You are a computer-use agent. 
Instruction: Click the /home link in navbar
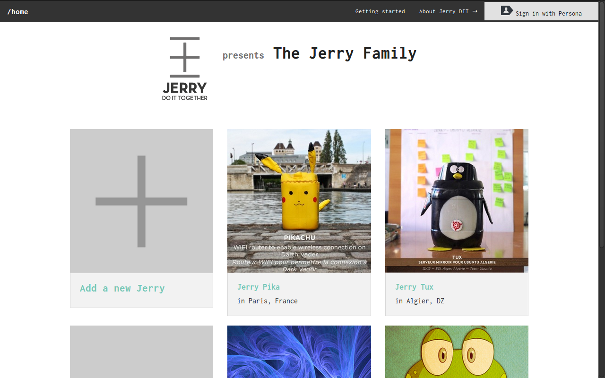[17, 12]
